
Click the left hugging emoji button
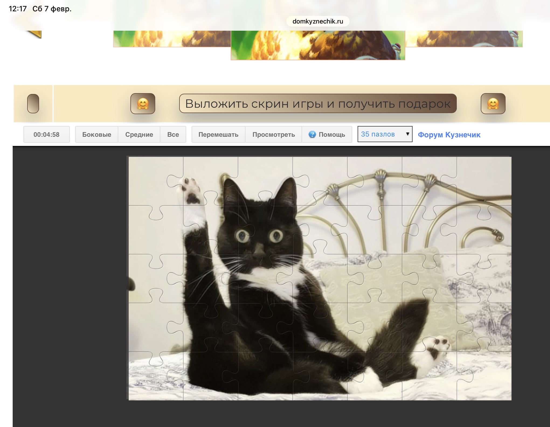click(143, 104)
